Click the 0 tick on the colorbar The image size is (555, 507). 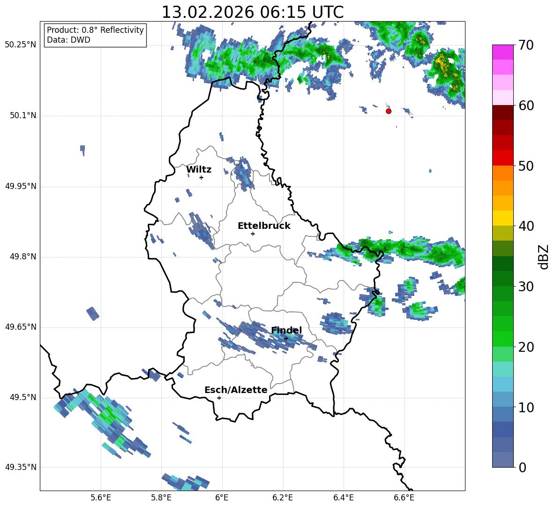(523, 467)
